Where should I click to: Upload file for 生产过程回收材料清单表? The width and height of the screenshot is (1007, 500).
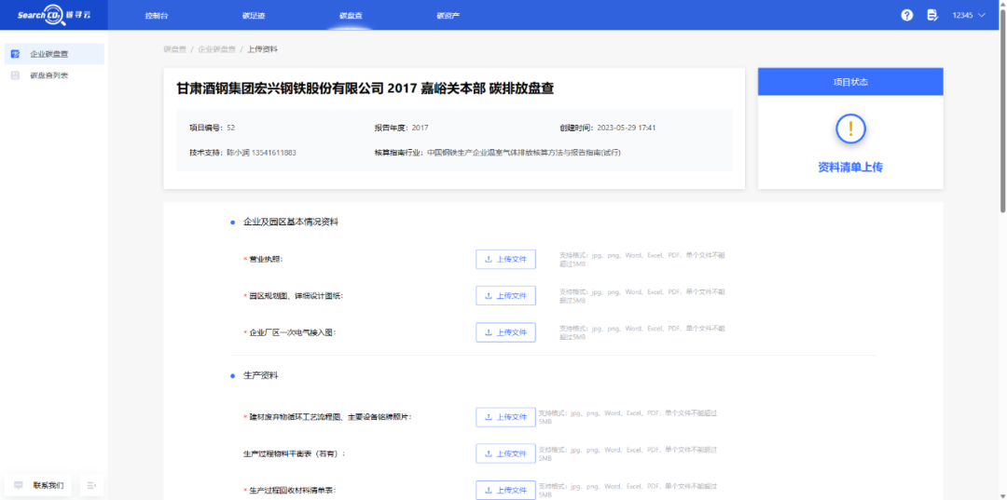[505, 490]
